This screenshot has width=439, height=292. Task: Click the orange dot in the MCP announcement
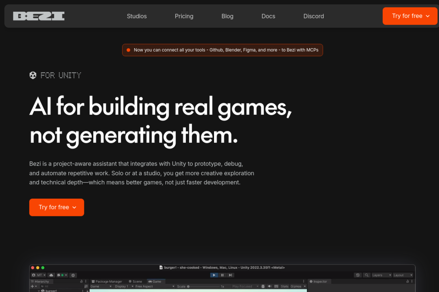pyautogui.click(x=128, y=50)
